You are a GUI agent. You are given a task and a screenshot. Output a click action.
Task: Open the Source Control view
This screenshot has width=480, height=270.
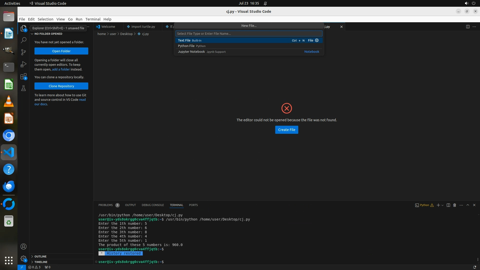23,52
